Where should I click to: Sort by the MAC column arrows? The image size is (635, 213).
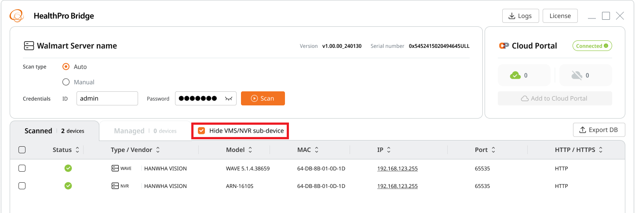(316, 150)
